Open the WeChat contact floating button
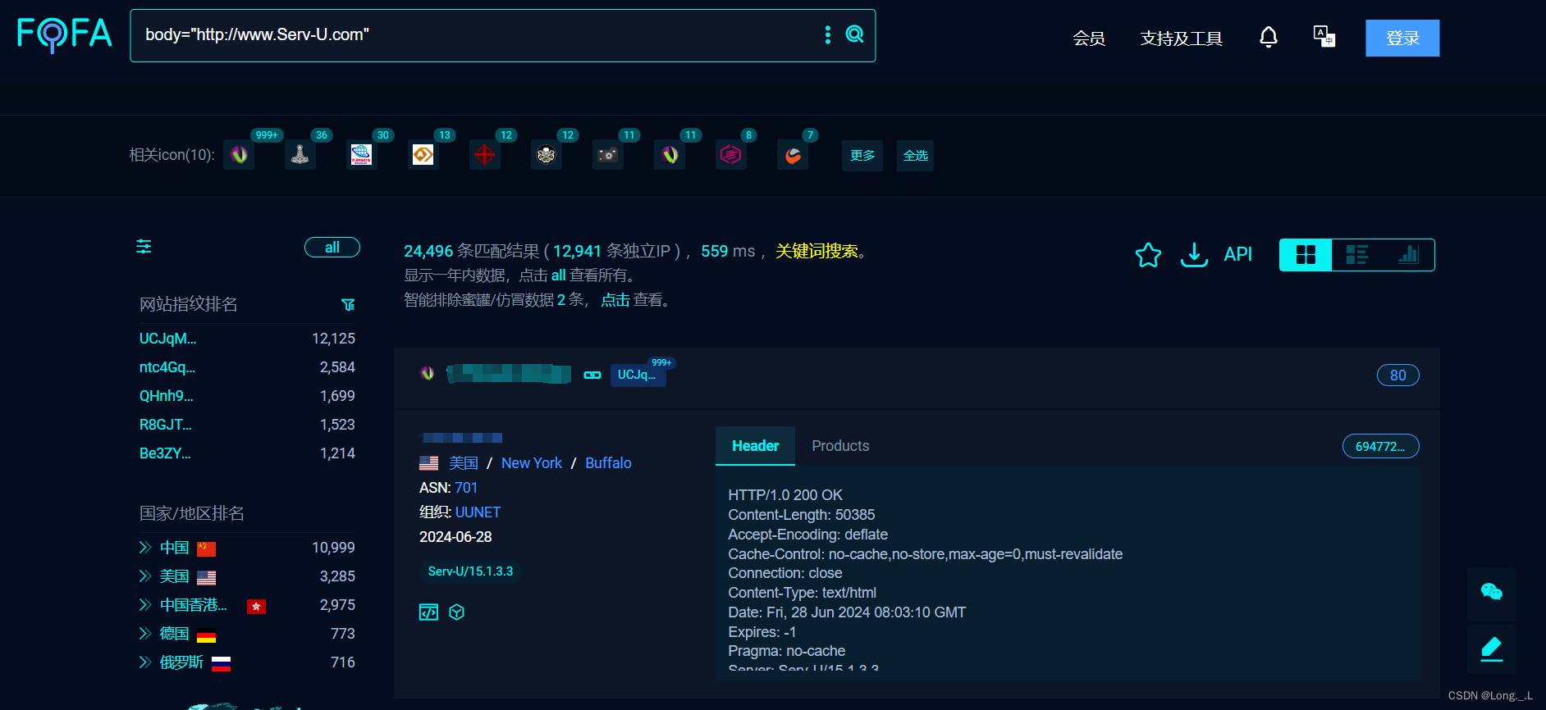Screen dimensions: 1546x710 click(1491, 592)
